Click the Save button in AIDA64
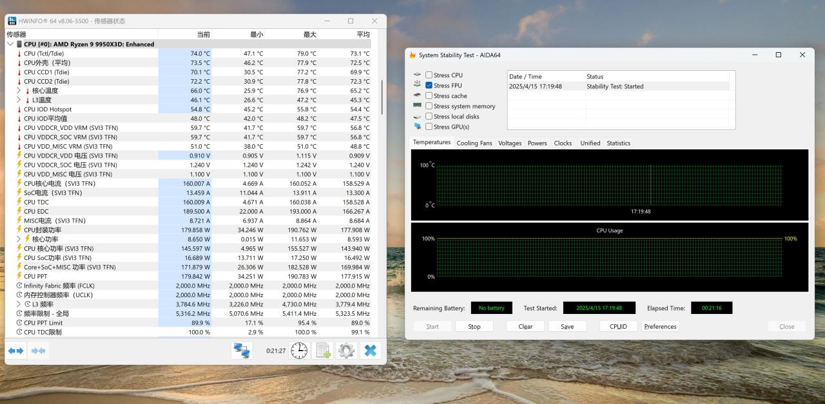This screenshot has width=825, height=404. coord(567,326)
